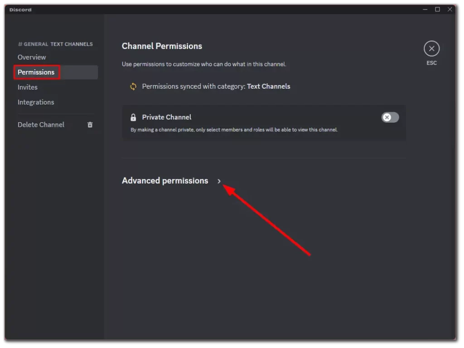Click the trash can icon beside Delete Channel
Screen dimensions: 464x348
90,124
